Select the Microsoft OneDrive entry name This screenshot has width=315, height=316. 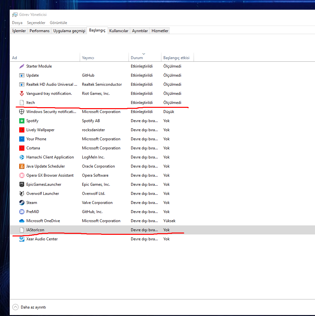click(x=43, y=221)
